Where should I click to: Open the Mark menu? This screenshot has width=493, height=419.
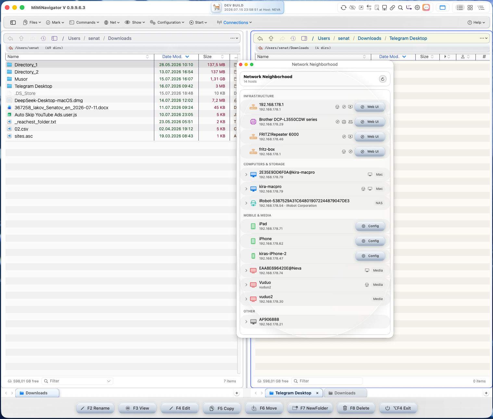55,22
